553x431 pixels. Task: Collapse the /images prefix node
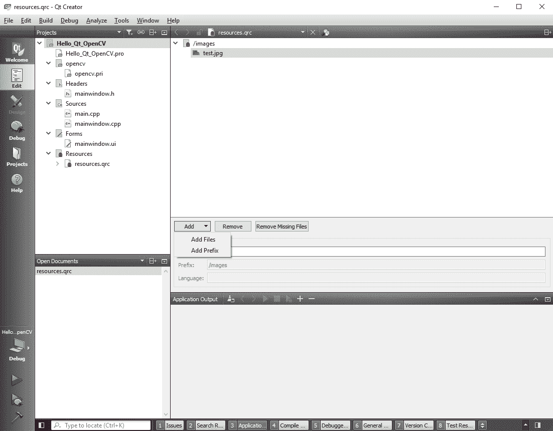click(176, 44)
